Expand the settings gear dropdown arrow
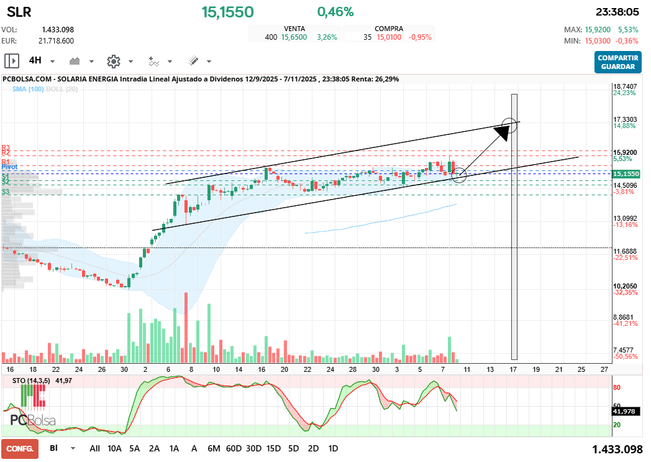651x462 pixels. coord(130,62)
